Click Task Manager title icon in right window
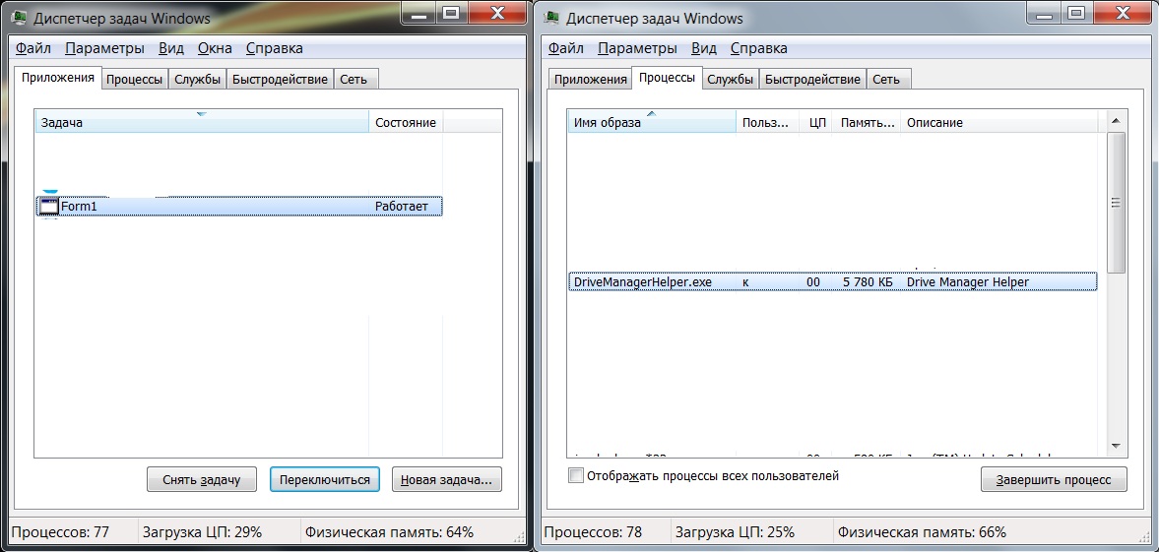1159x552 pixels. click(554, 18)
